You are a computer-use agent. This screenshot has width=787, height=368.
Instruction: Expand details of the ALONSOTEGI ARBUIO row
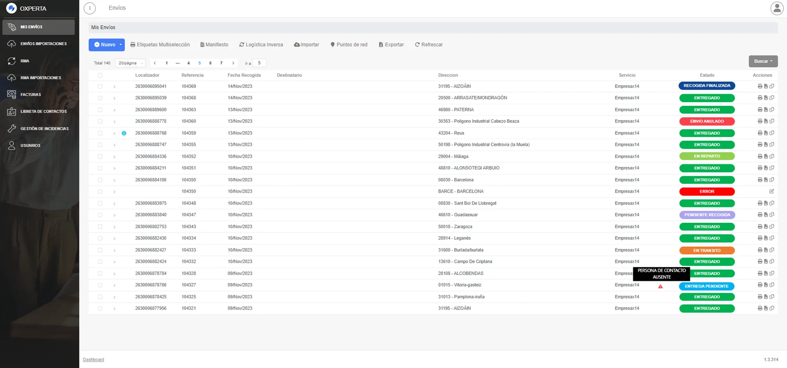(x=114, y=168)
